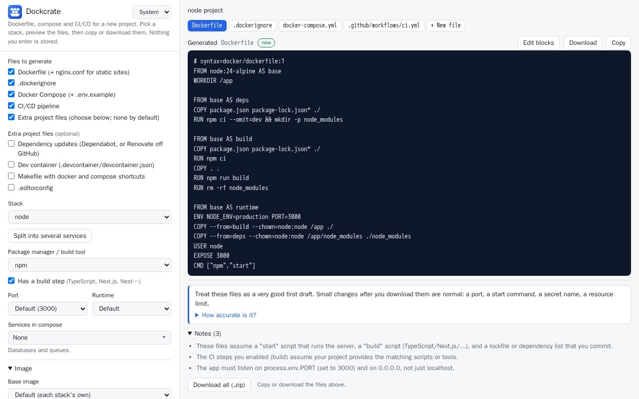Click the Dockcrate logo icon
639x399 pixels.
[15, 11]
